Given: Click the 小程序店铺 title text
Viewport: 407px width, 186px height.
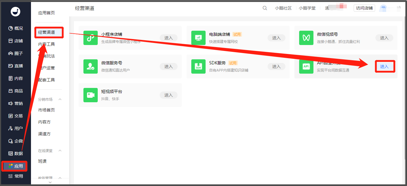Looking at the screenshot, I should coord(112,34).
